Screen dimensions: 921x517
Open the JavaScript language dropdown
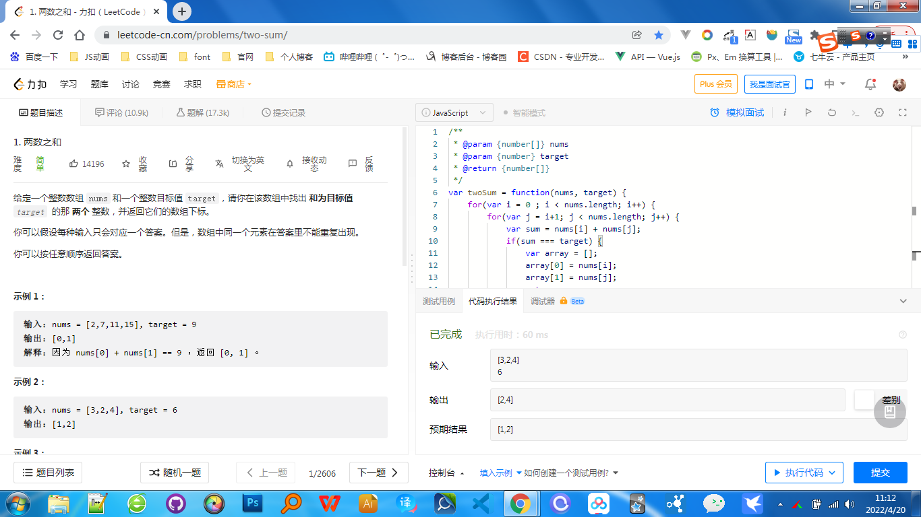tap(454, 112)
